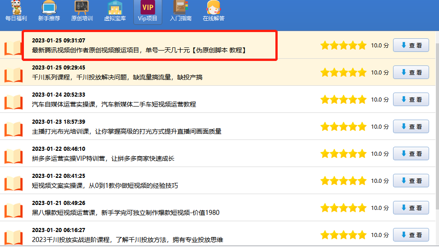Click 查看 for 拼多多运营实操VIP特训营
Image resolution: width=439 pixels, height=251 pixels.
[x=411, y=153]
